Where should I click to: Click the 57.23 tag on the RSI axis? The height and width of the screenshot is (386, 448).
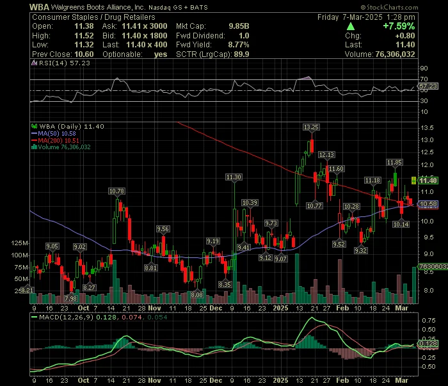428,86
